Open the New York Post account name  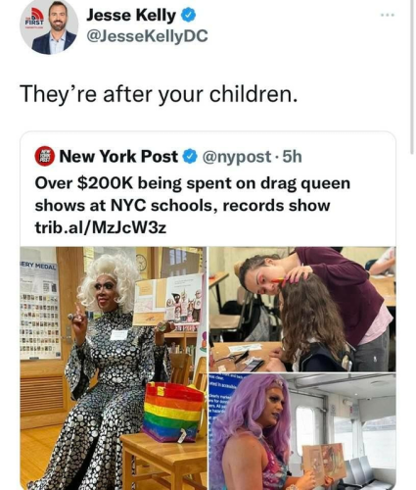coord(118,157)
